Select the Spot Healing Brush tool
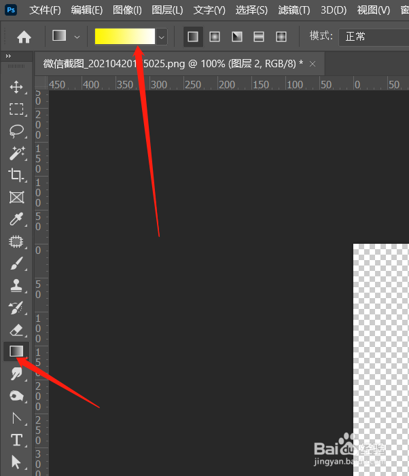Screen dimensions: 409x476 (x=16, y=242)
